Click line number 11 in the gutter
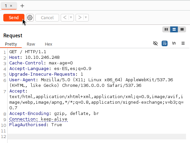The width and height of the screenshot is (190, 143). [3, 131]
